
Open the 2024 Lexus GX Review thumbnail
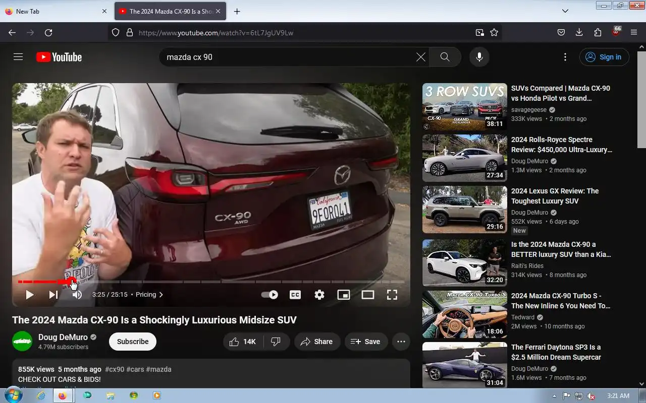[465, 210]
